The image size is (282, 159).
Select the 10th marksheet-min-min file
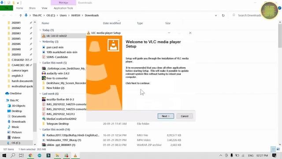(x=62, y=52)
